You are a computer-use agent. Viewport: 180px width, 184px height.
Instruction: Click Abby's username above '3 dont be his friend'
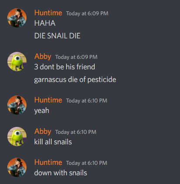coord(43,57)
